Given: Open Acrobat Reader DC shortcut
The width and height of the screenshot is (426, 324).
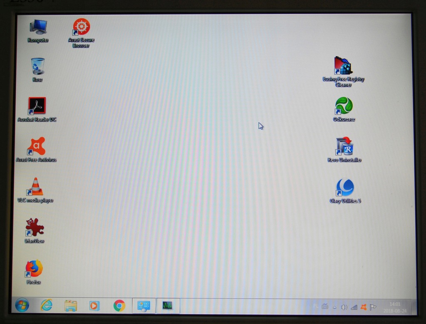Looking at the screenshot, I should [x=37, y=110].
